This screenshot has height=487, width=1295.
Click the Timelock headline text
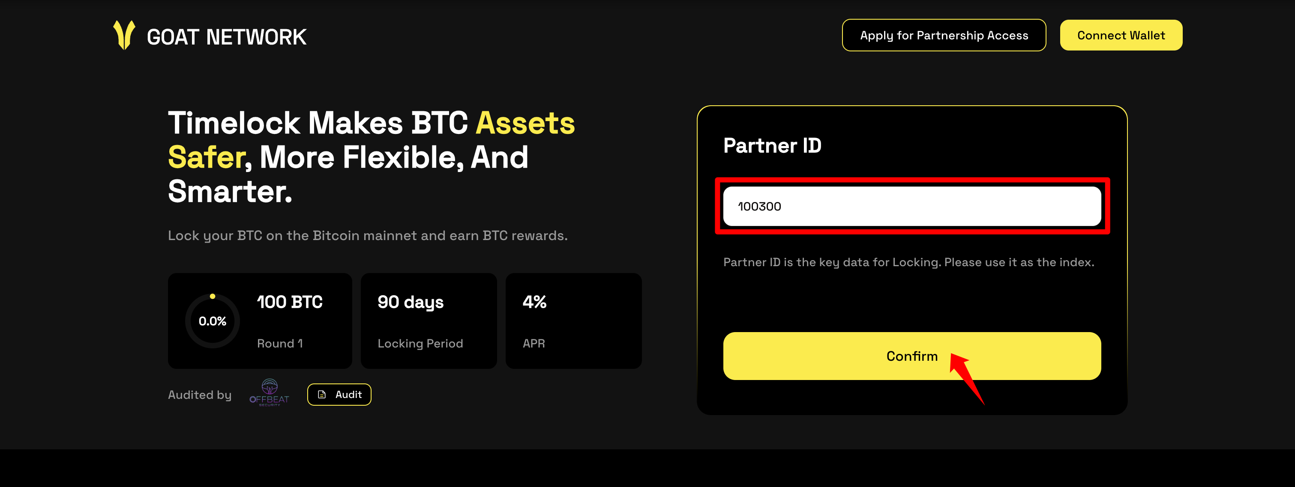point(371,157)
